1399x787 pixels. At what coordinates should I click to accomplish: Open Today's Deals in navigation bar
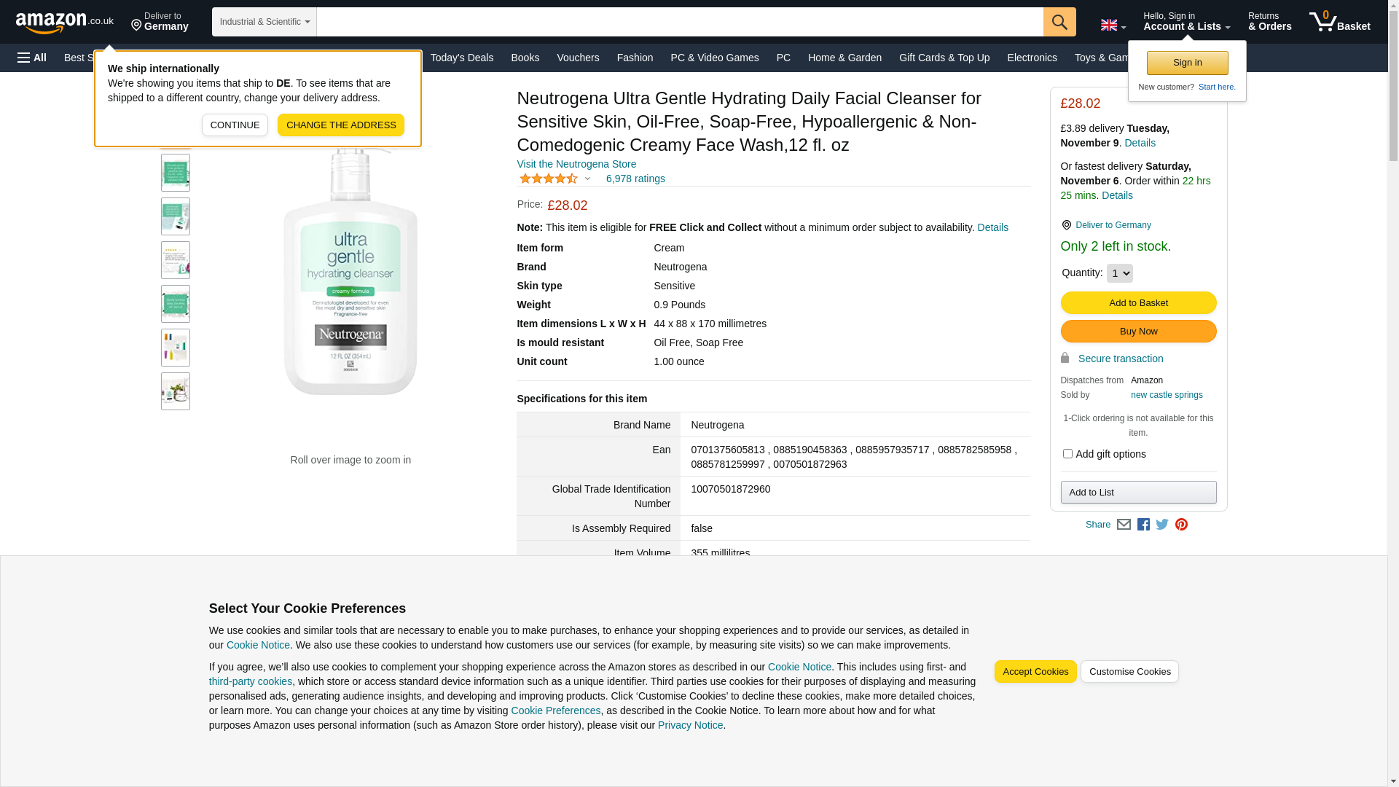pos(461,58)
